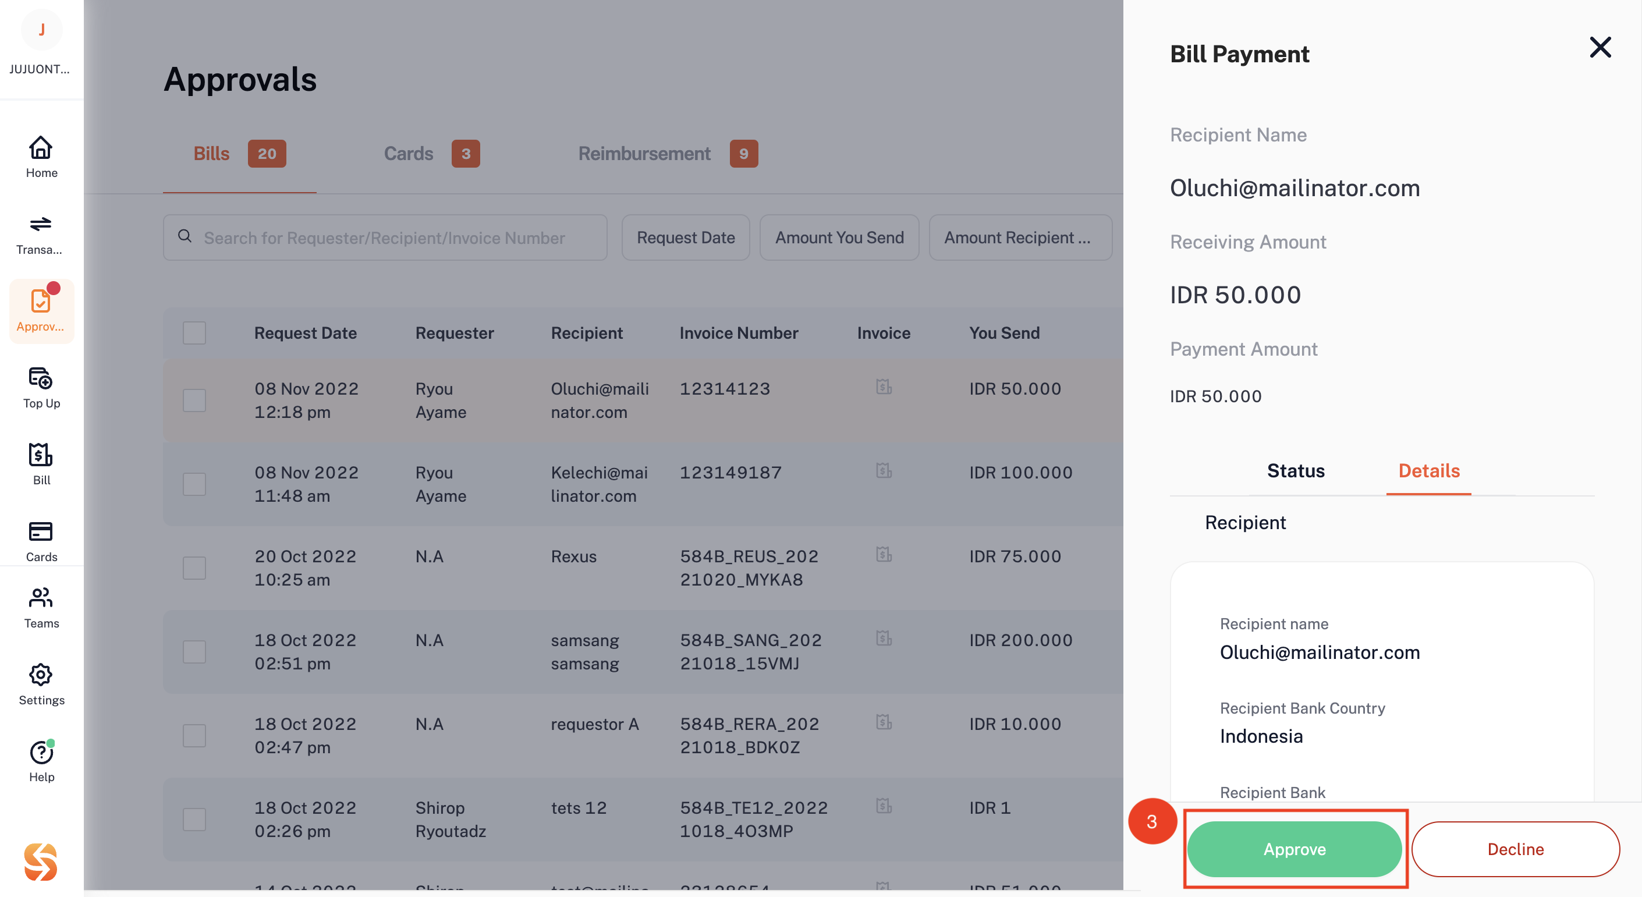Click the orange brand logo at sidebar bottom

pyautogui.click(x=41, y=861)
